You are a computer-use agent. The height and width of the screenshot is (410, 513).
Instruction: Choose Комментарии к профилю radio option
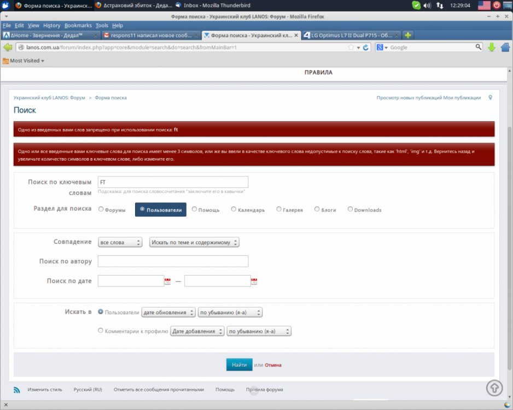101,331
